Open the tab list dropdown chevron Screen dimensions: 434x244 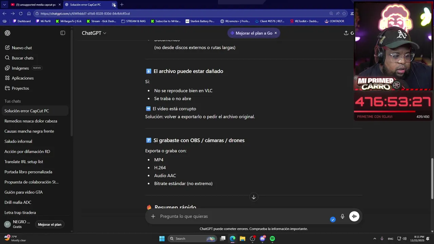pyautogui.click(x=4, y=5)
